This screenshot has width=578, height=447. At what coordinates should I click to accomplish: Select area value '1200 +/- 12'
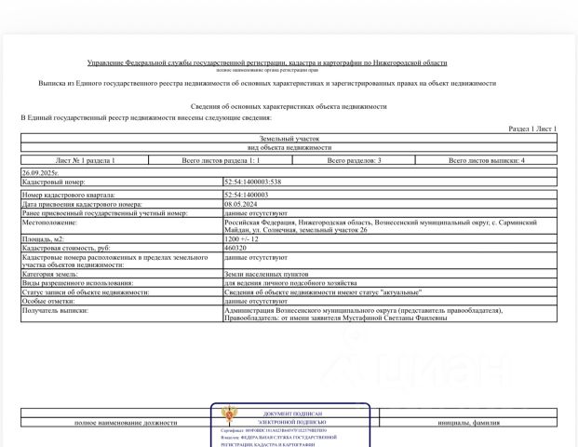(241, 239)
